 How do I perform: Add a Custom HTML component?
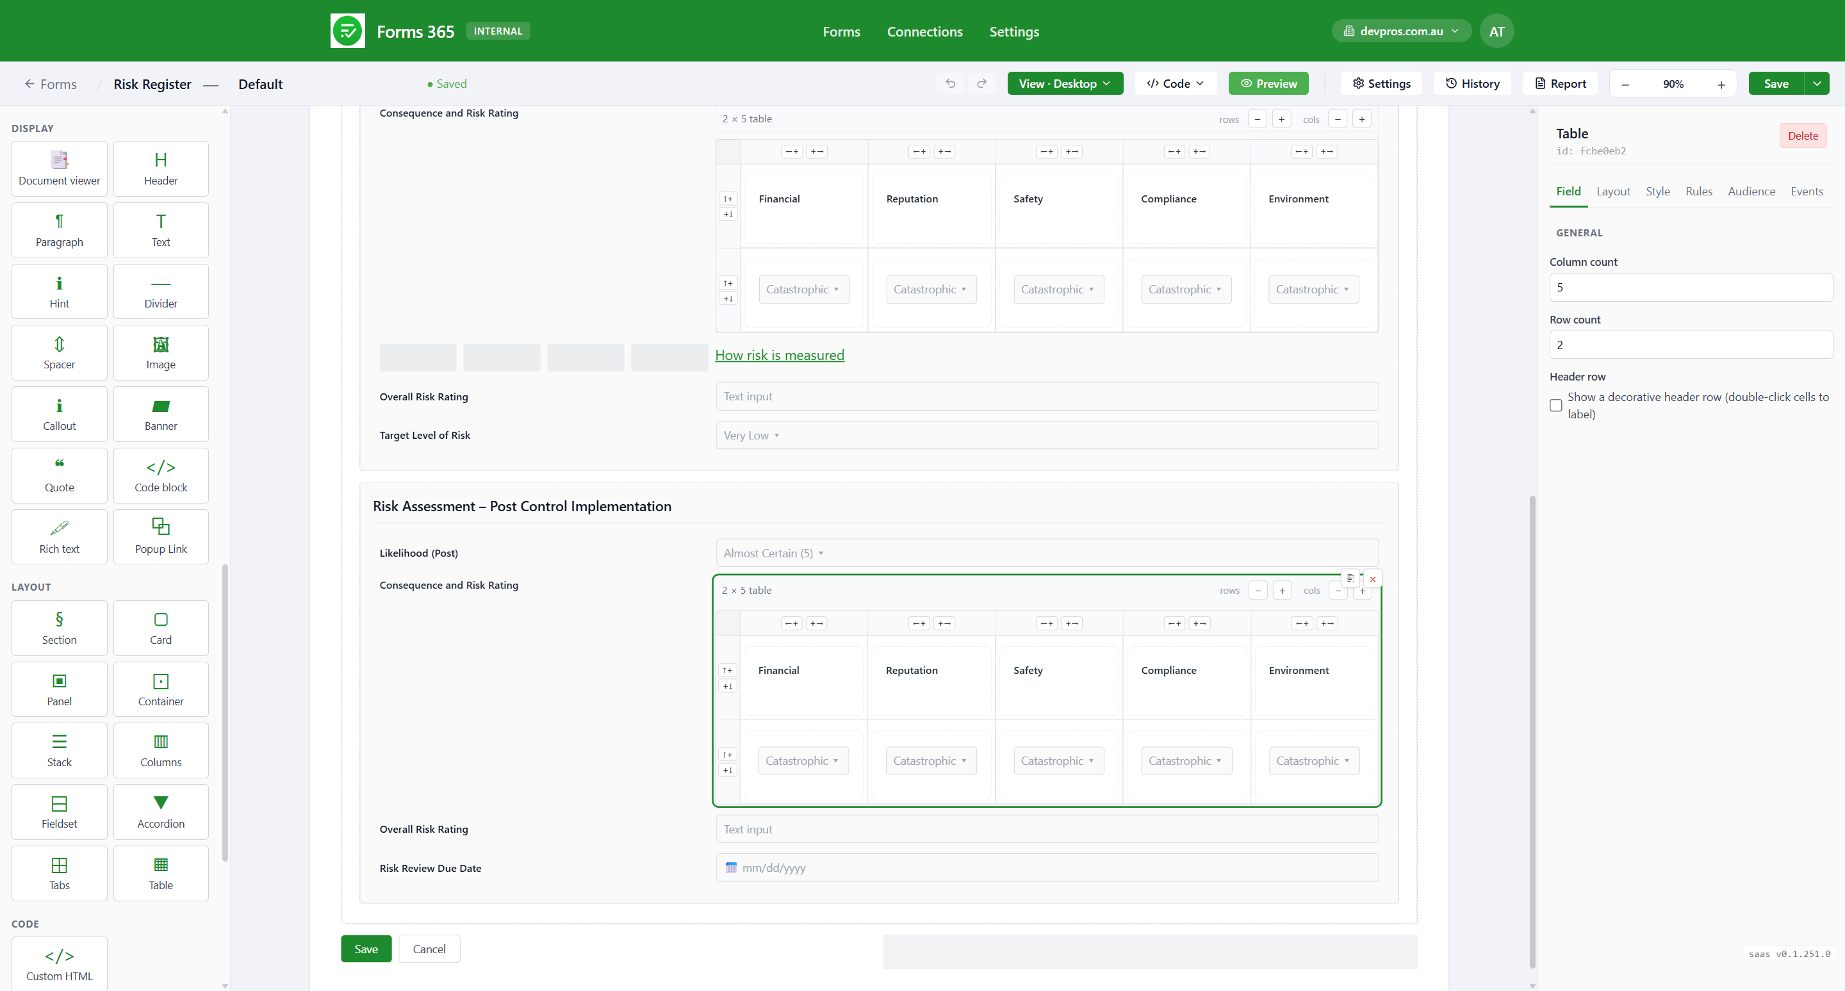(60, 964)
